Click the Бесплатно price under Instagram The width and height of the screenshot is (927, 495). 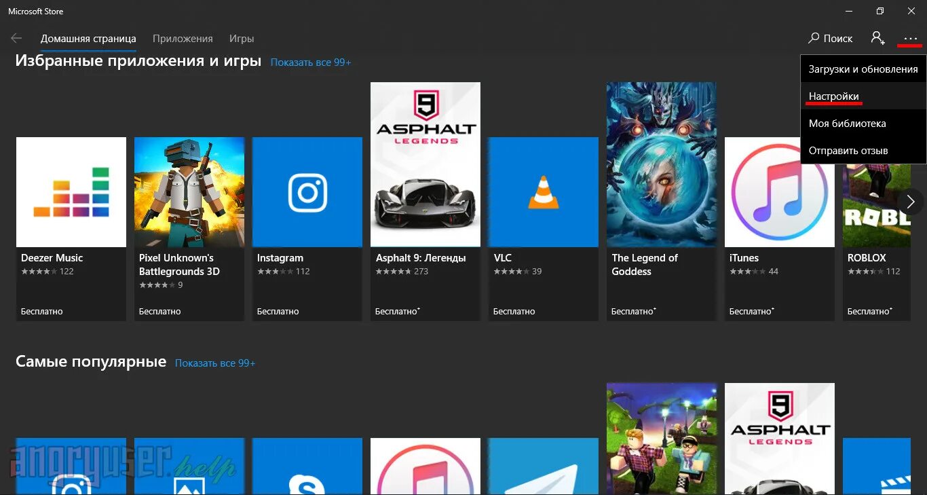coord(278,312)
